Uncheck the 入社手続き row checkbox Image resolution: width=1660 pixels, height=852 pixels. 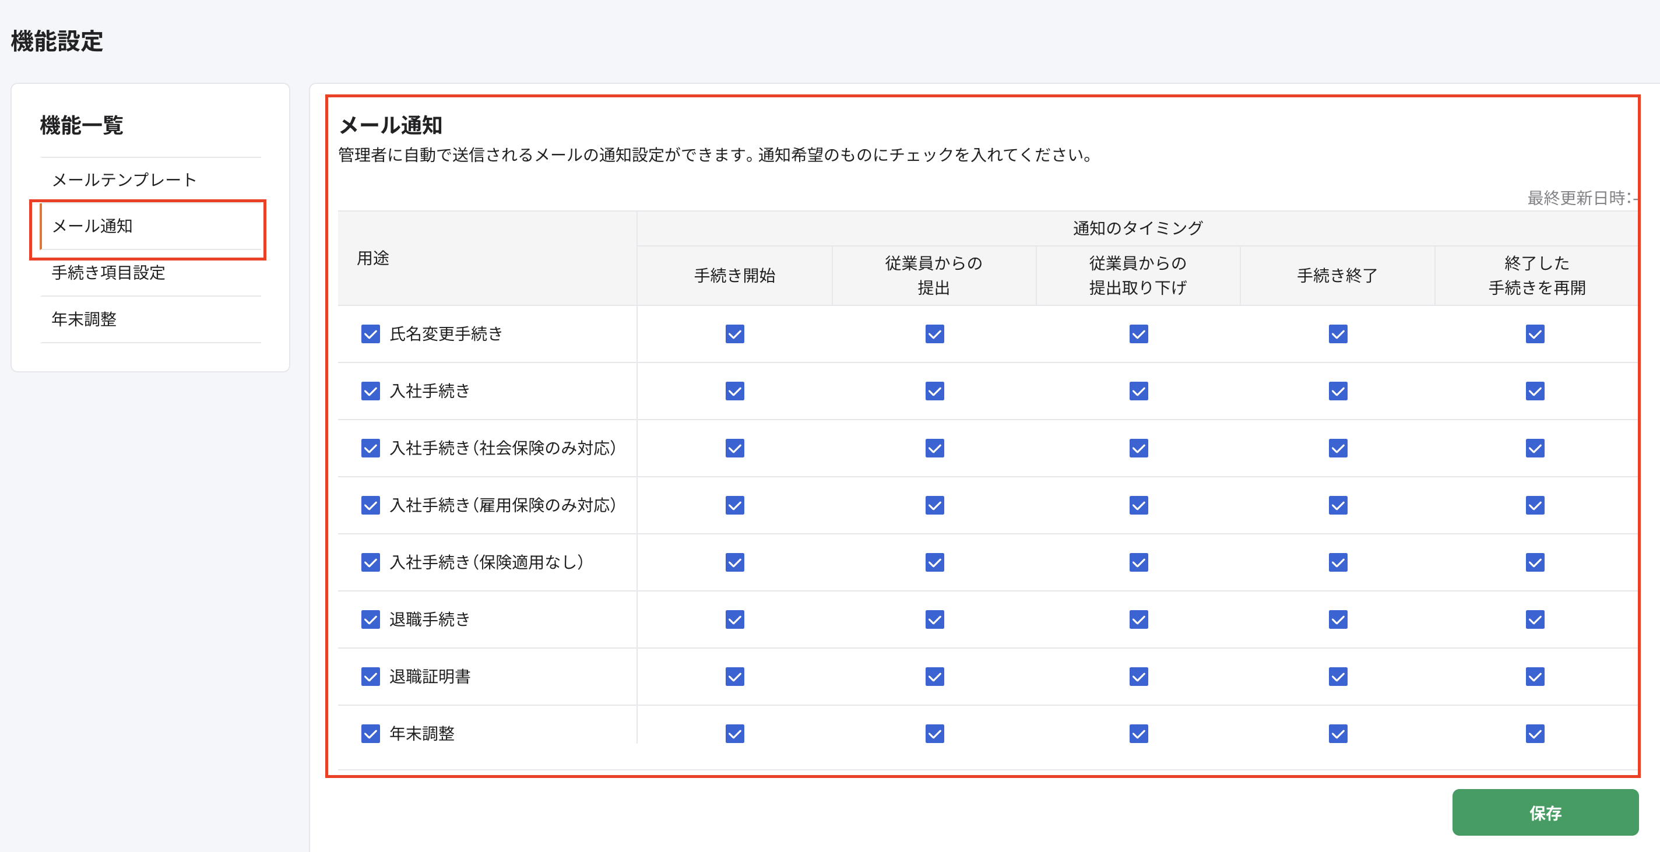pyautogui.click(x=371, y=390)
